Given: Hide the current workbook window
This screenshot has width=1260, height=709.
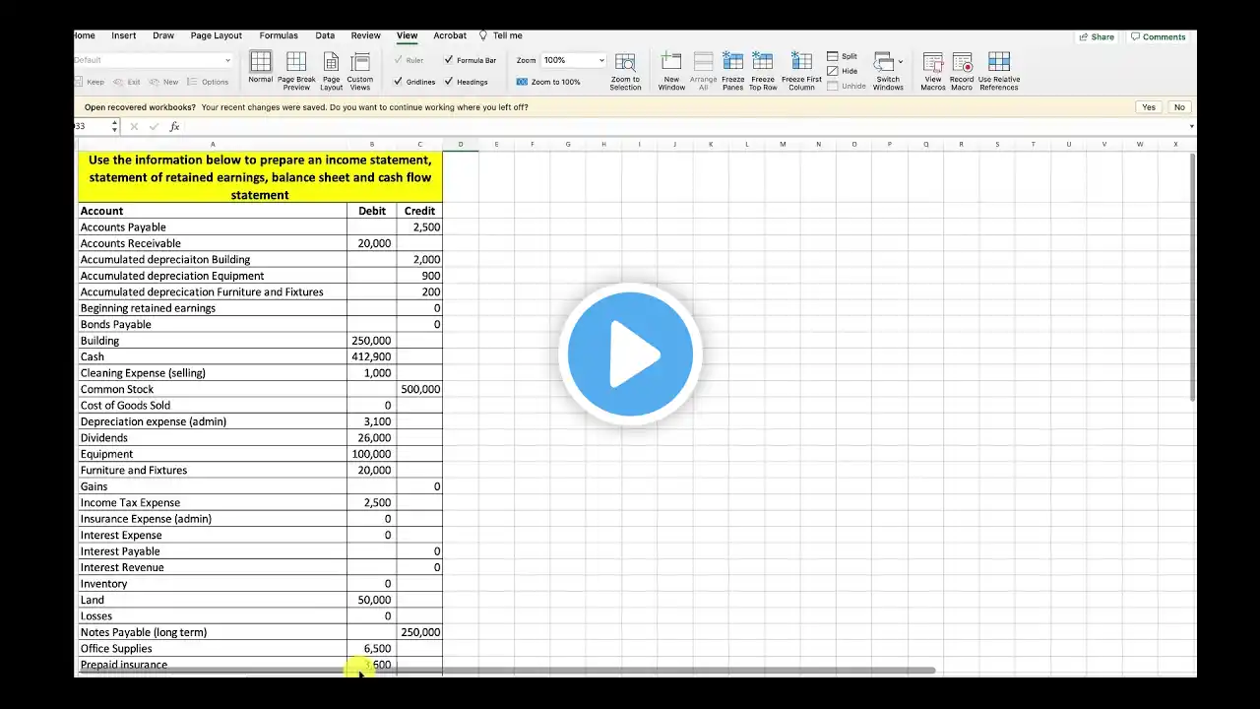Looking at the screenshot, I should coord(843,71).
